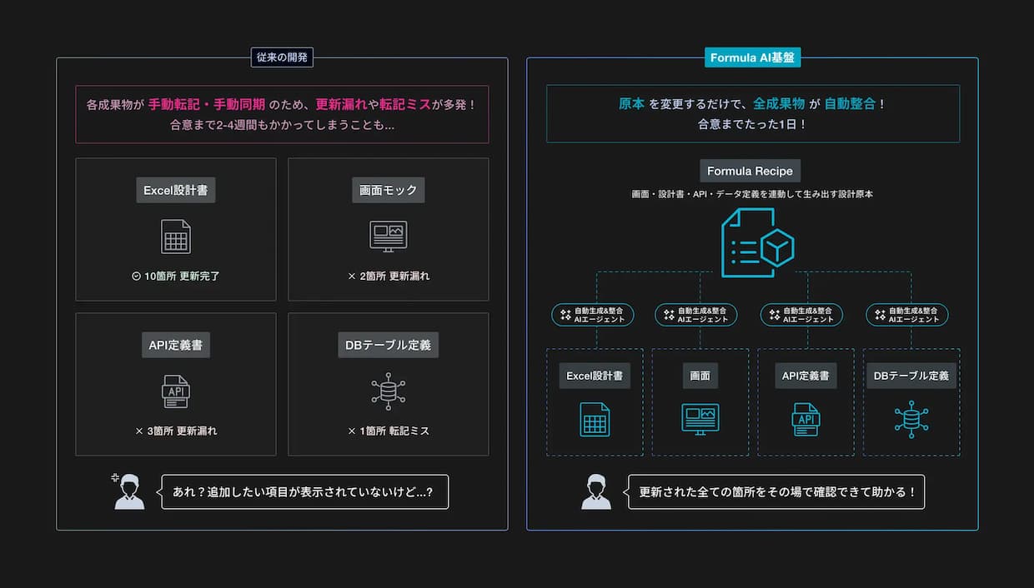Open the Formula Recipe document-cube icon
The image size is (1034, 588).
click(757, 243)
